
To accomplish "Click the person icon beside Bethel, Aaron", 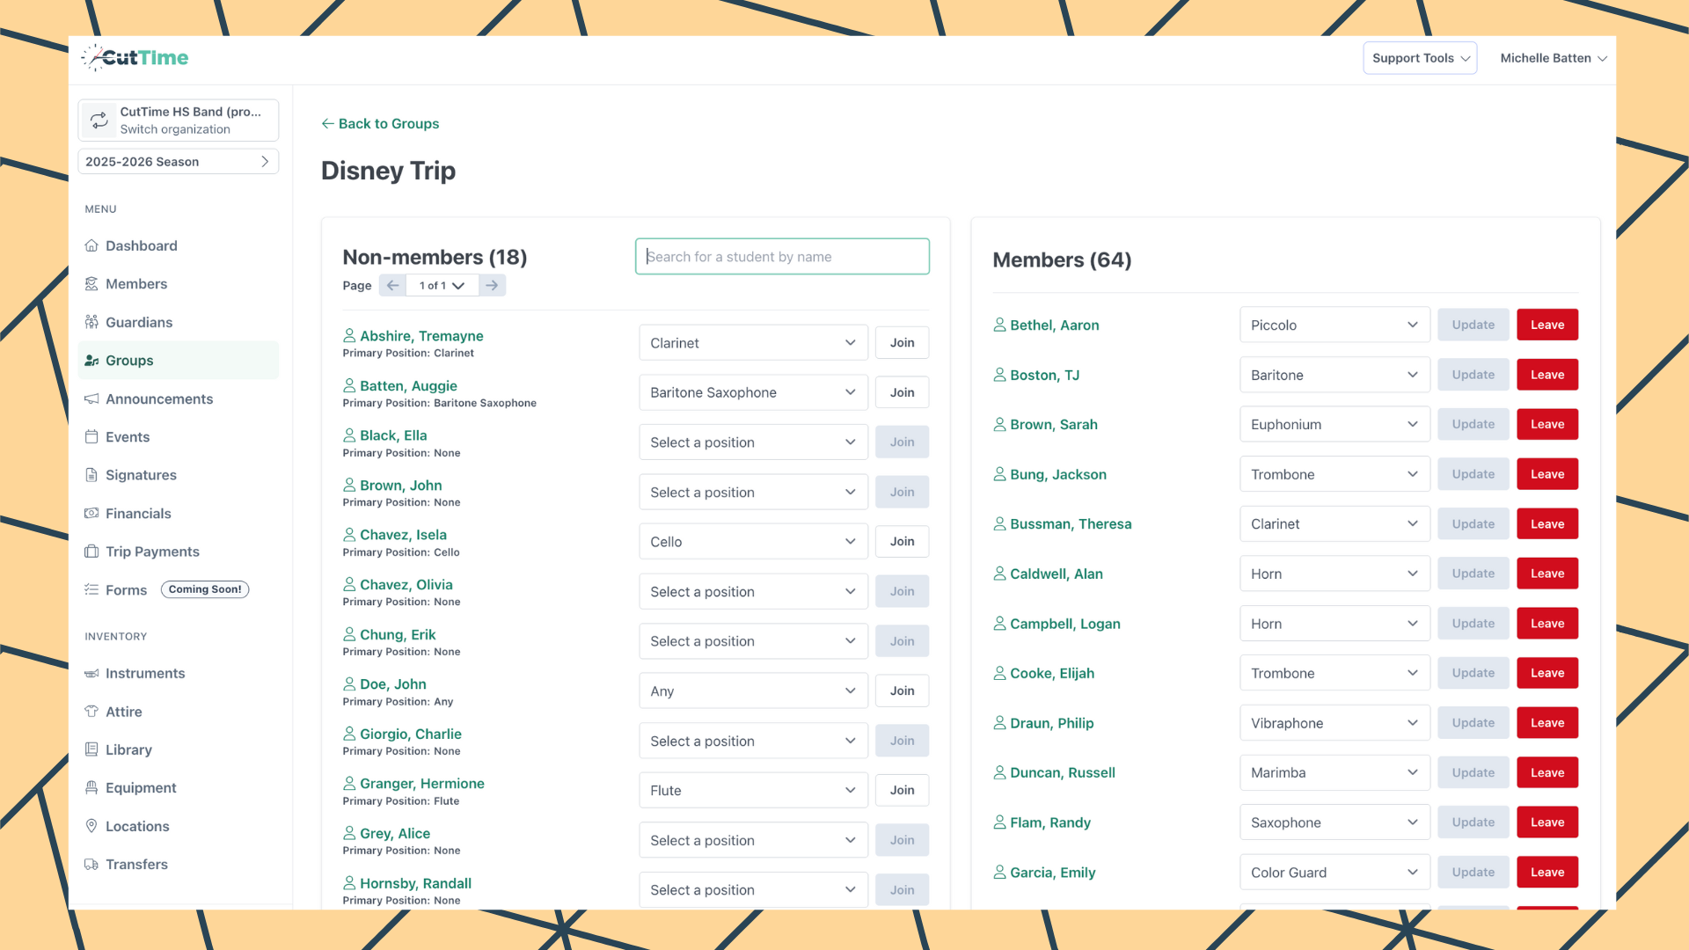I will pyautogui.click(x=998, y=325).
